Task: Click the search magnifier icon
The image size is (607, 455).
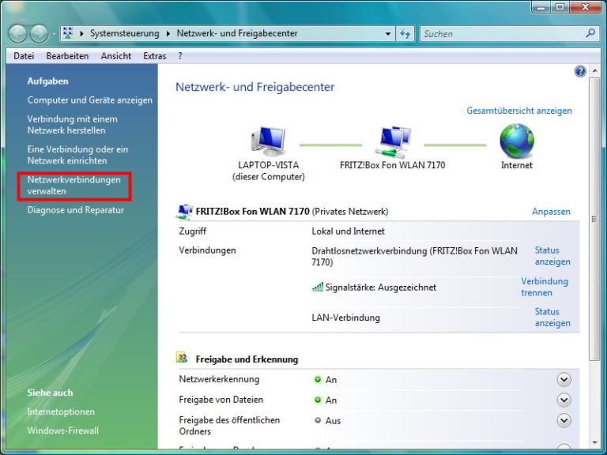Action: tap(590, 33)
